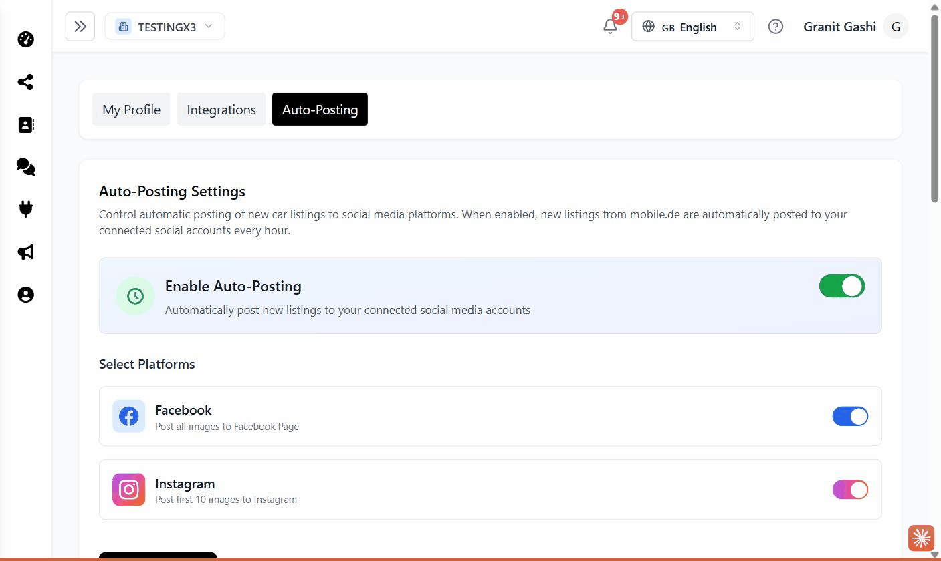Toggle Facebook auto-posting switch
This screenshot has height=561, width=941.
850,416
